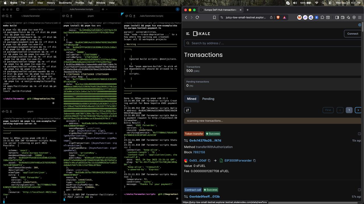Toggle the terminal app sidebar panel
Viewport: 364px width, 204px height.
(17, 9)
